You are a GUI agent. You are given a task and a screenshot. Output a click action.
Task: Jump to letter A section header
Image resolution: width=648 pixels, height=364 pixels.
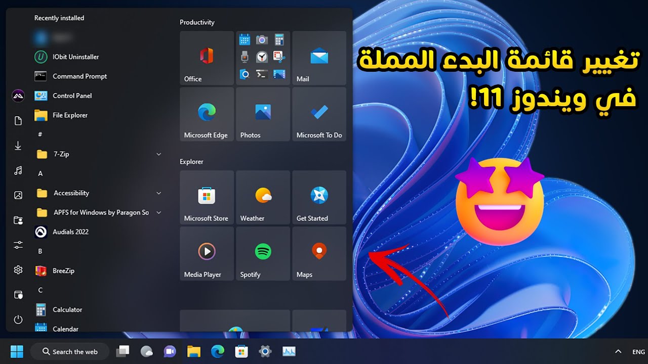40,173
